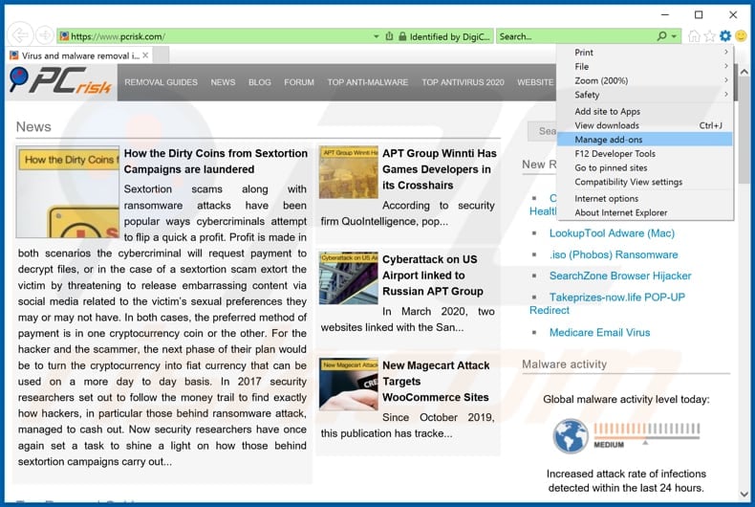Viewport: 755px width, 507px height.
Task: Expand the Zoom (200%) submenu
Action: pos(645,80)
